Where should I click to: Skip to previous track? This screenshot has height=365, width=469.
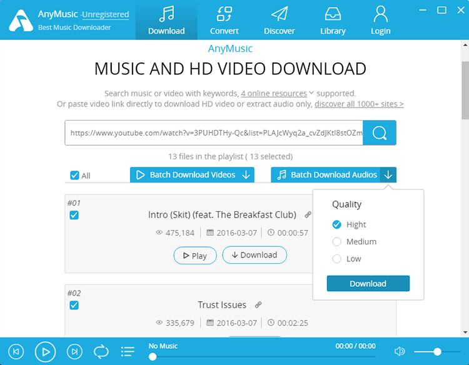(16, 351)
